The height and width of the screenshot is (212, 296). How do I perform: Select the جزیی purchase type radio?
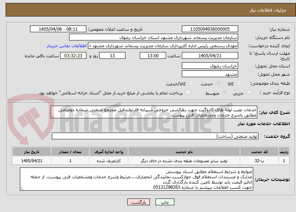click(249, 92)
